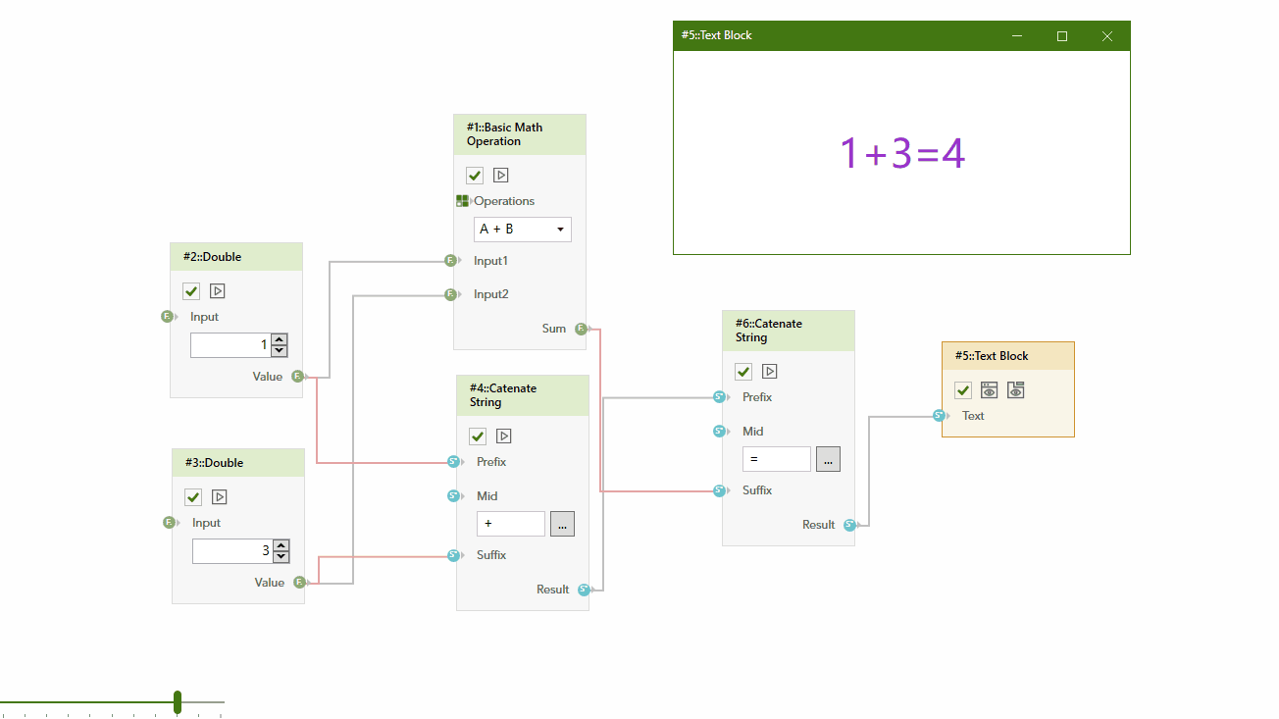
Task: Click the Input port of #3 Double
Action: tap(170, 523)
